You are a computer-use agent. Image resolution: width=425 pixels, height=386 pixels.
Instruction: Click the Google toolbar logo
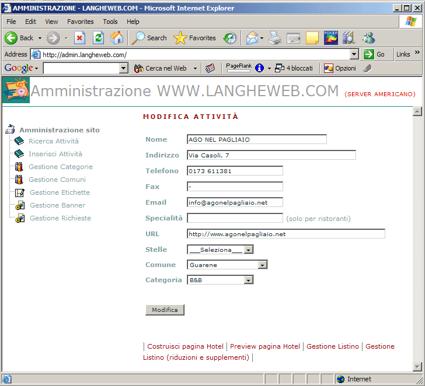pos(19,68)
